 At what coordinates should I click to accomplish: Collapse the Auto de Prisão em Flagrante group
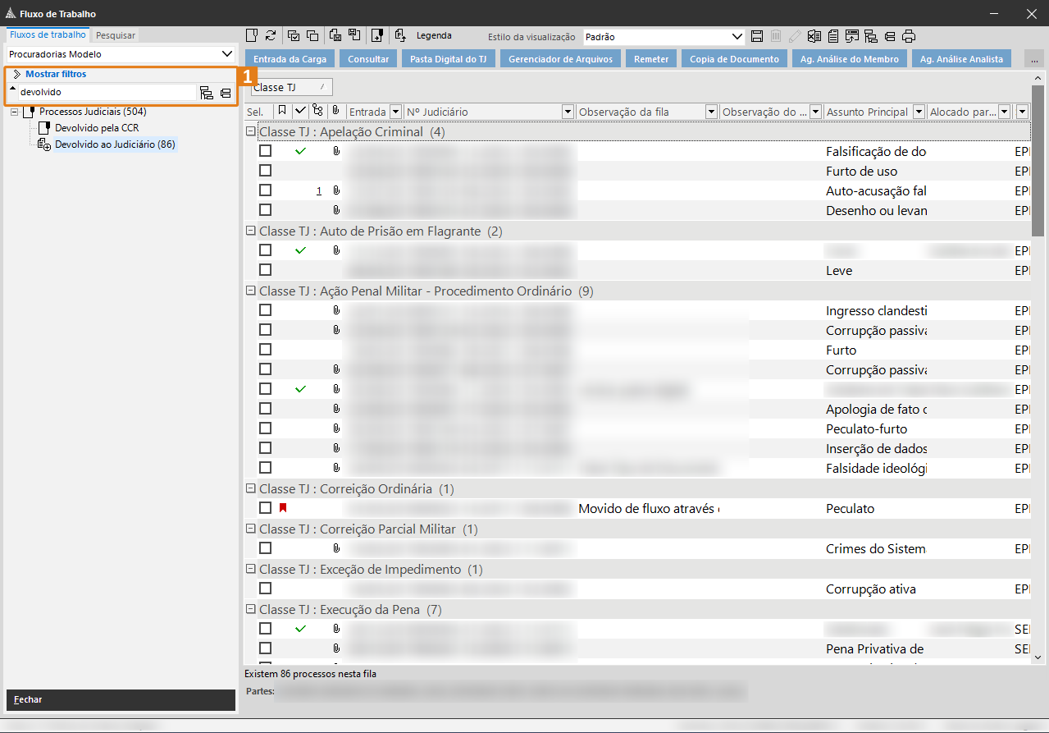tap(251, 231)
